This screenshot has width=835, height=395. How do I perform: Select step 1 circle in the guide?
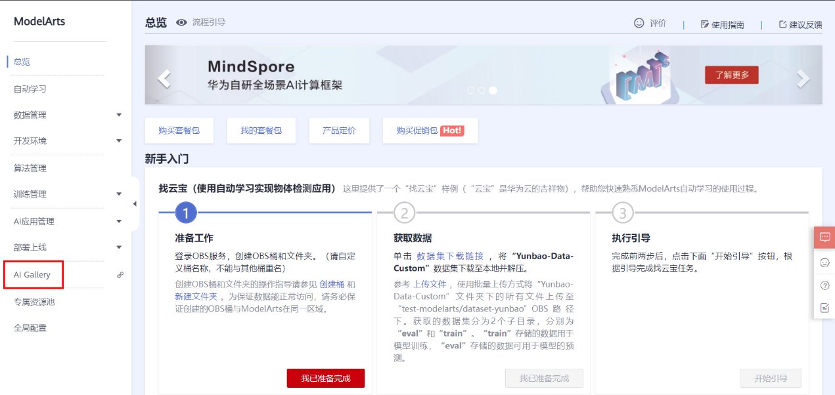coord(186,213)
